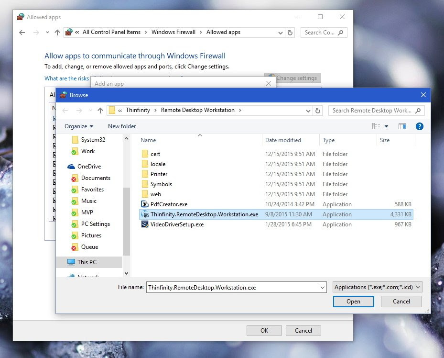Click the Back arrow in Browse dialog
Image resolution: width=444 pixels, height=358 pixels.
click(65, 111)
